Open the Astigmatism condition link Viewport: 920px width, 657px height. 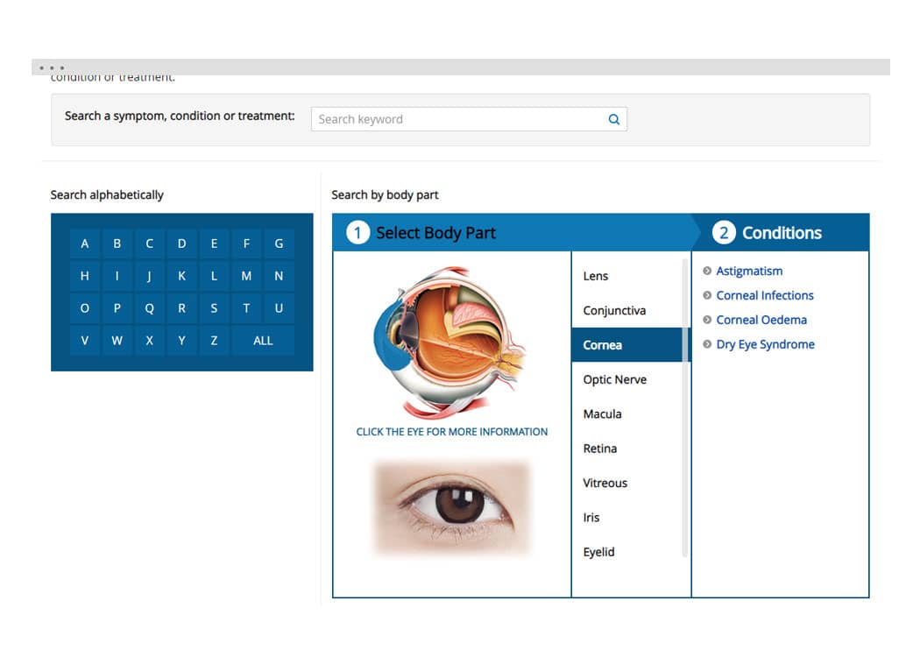click(x=749, y=272)
